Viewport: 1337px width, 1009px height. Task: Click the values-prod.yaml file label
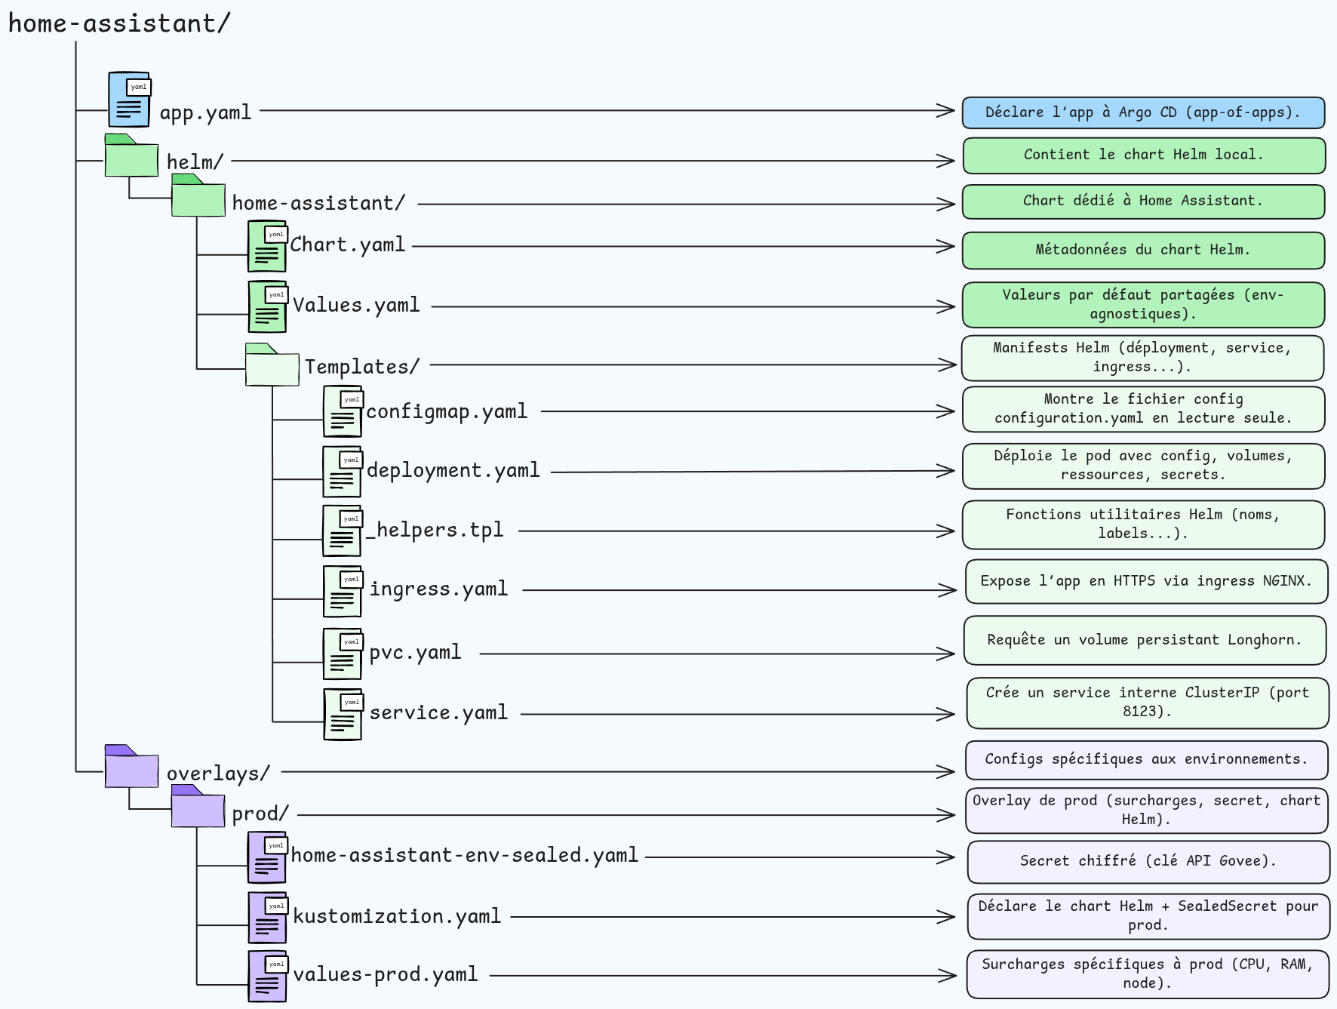[385, 974]
